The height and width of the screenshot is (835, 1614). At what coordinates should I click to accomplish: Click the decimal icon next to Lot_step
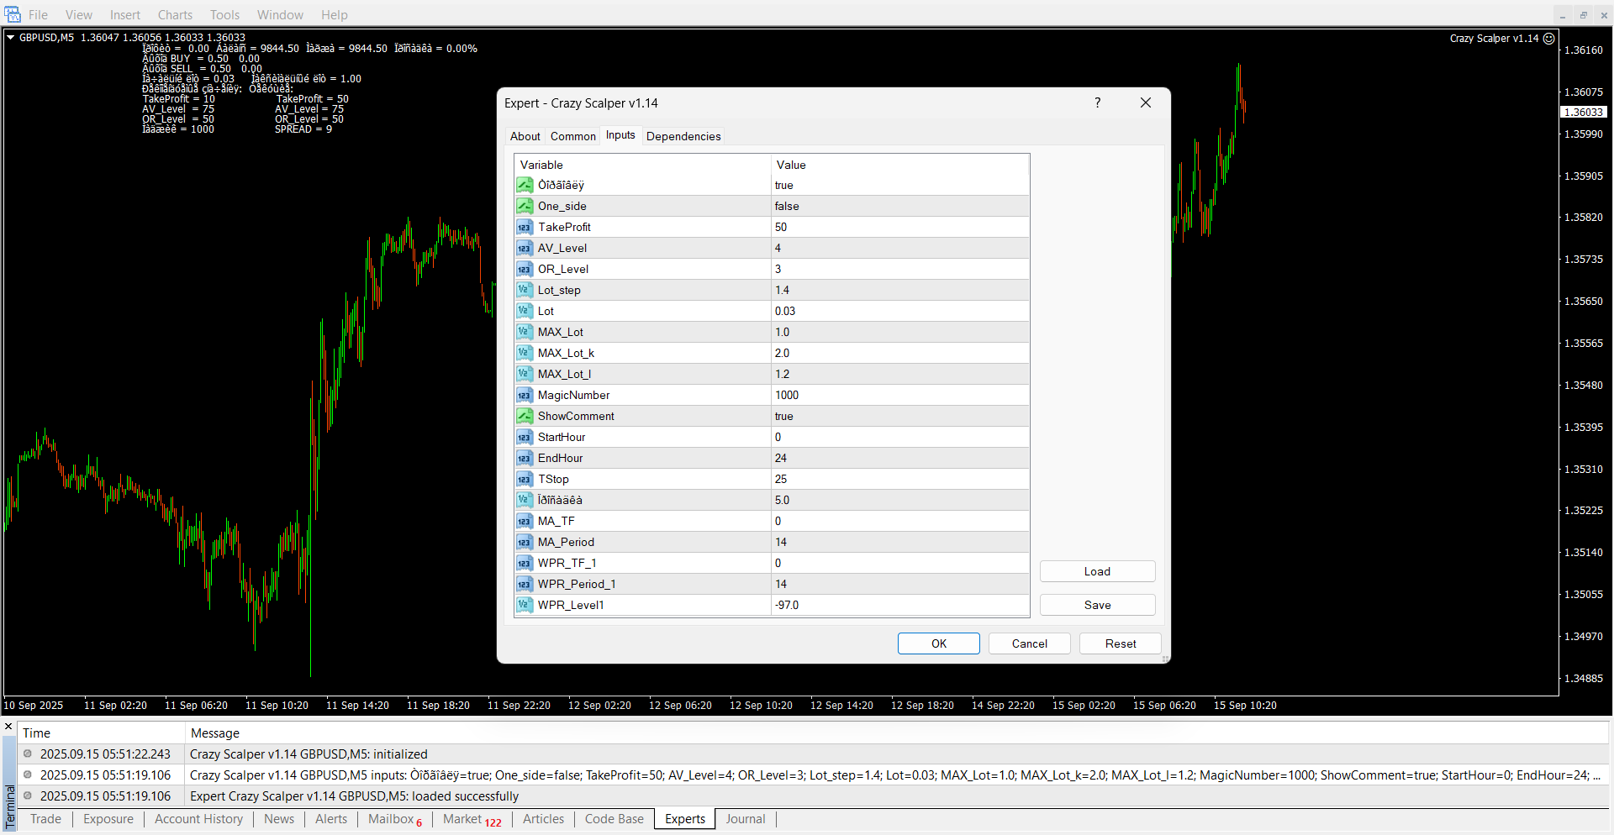click(525, 290)
